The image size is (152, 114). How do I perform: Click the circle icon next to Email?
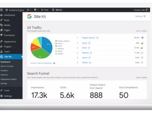coord(89,48)
